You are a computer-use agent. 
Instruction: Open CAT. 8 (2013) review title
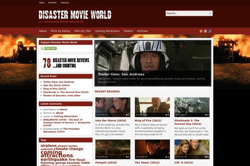point(184,163)
